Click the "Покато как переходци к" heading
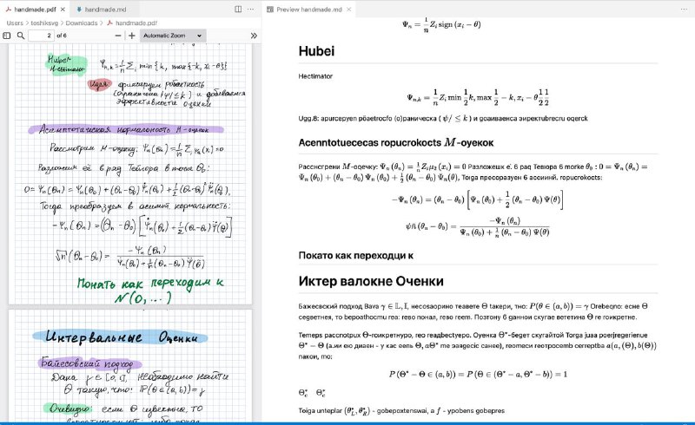 pos(355,256)
